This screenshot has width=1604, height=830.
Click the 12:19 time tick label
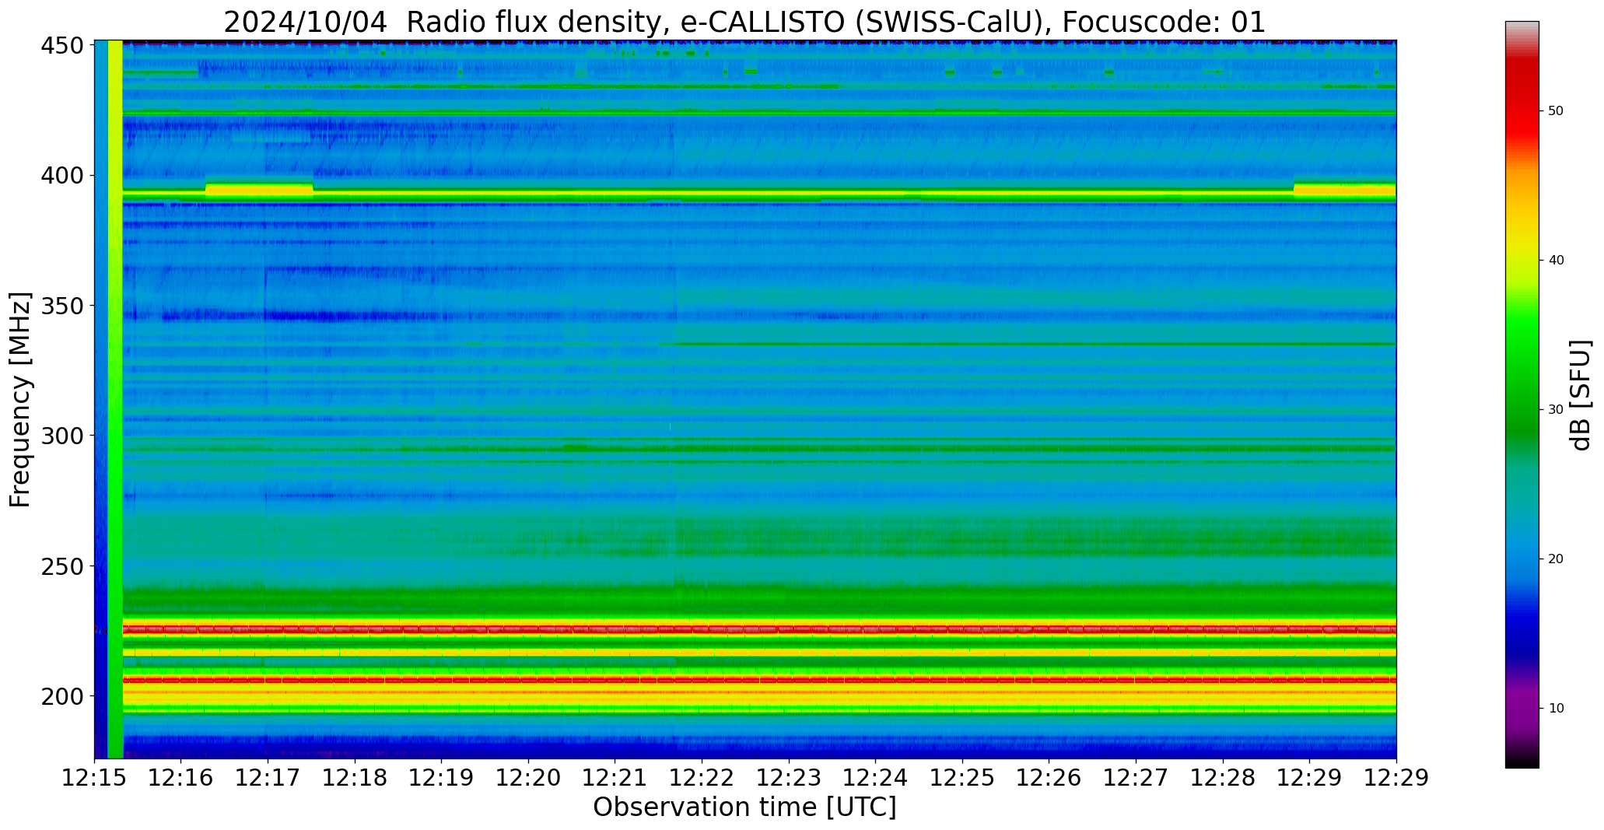[x=442, y=778]
